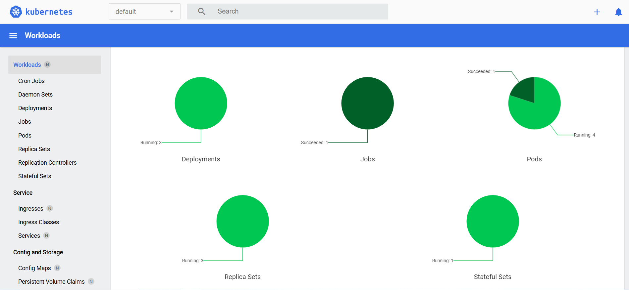The height and width of the screenshot is (290, 629).
Task: Select Workloads in the sidebar
Action: [55, 64]
